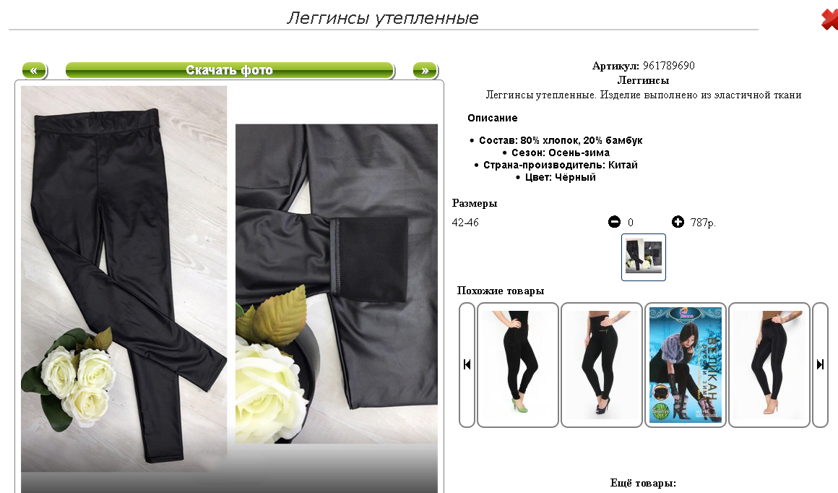
Task: Go to last similar product with right arrow
Action: (820, 364)
